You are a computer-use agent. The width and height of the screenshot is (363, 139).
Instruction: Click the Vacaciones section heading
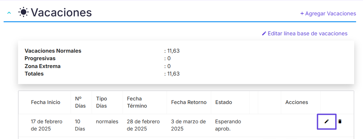pyautogui.click(x=61, y=12)
